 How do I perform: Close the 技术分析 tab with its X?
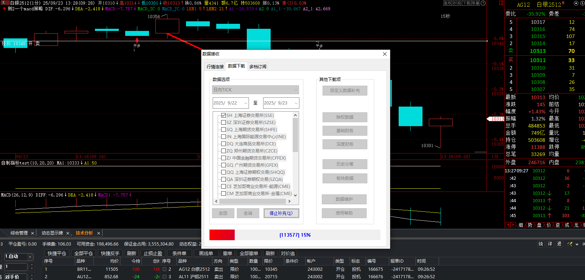pyautogui.click(x=99, y=233)
